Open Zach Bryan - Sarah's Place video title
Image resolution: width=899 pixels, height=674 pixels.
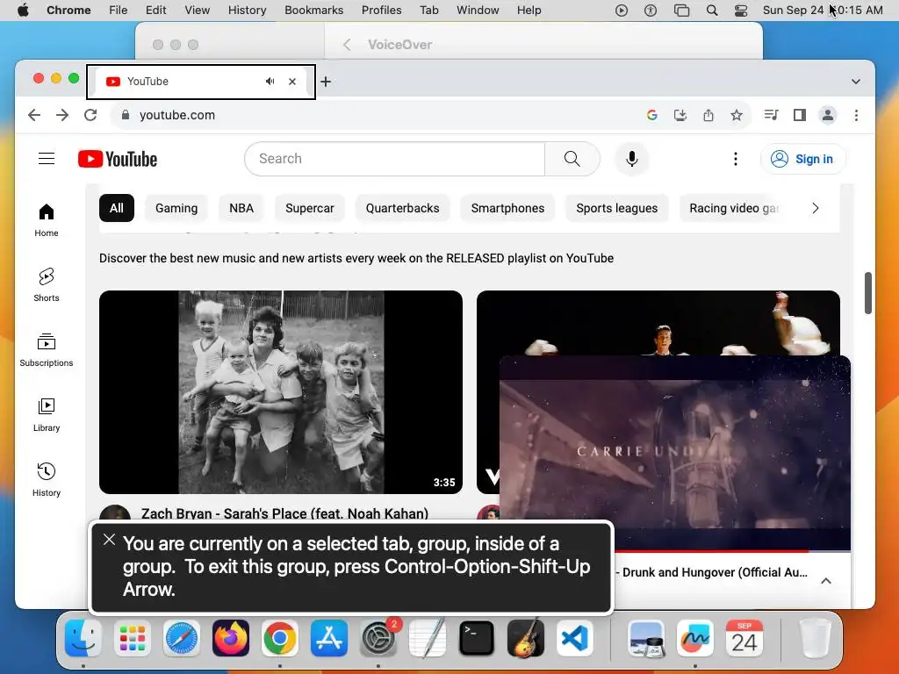pyautogui.click(x=285, y=513)
